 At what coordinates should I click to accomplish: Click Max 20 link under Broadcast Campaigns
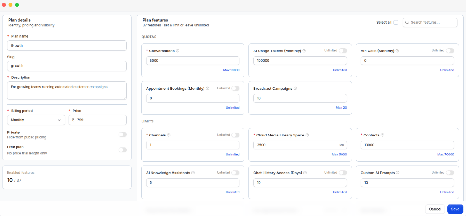pyautogui.click(x=341, y=108)
